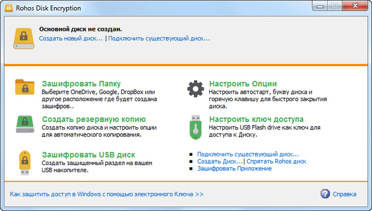Screen dimensions: 372x211
Task: Open top Подключить существующий диск link
Action: [159, 38]
